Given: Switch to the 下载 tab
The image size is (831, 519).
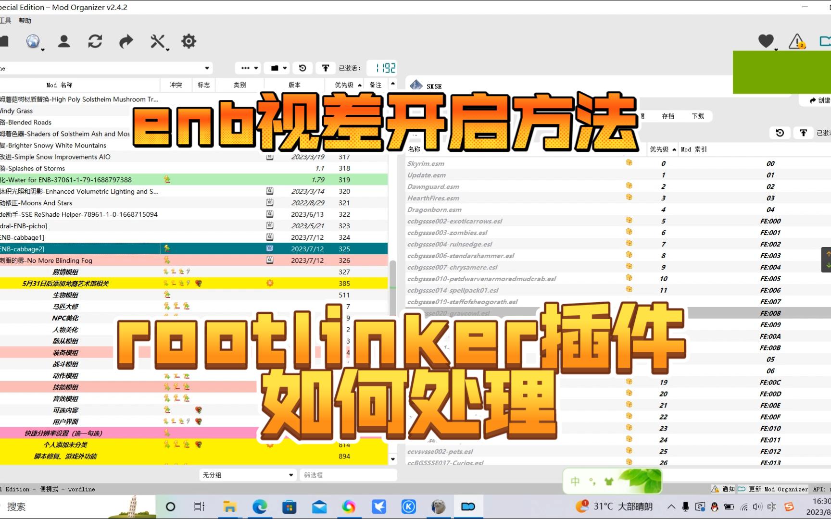Looking at the screenshot, I should [x=698, y=116].
